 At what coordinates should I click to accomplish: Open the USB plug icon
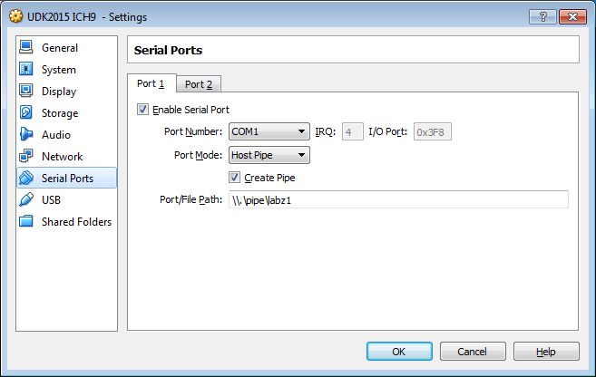coord(25,199)
